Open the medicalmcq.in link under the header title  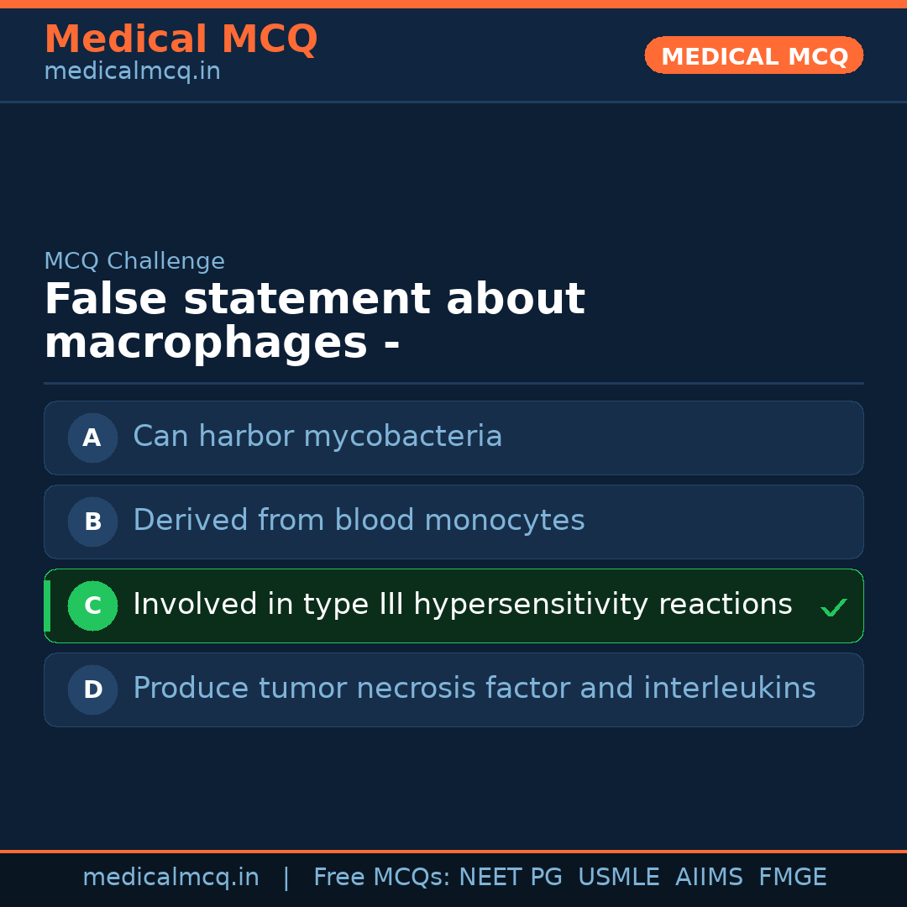pyautogui.click(x=132, y=72)
